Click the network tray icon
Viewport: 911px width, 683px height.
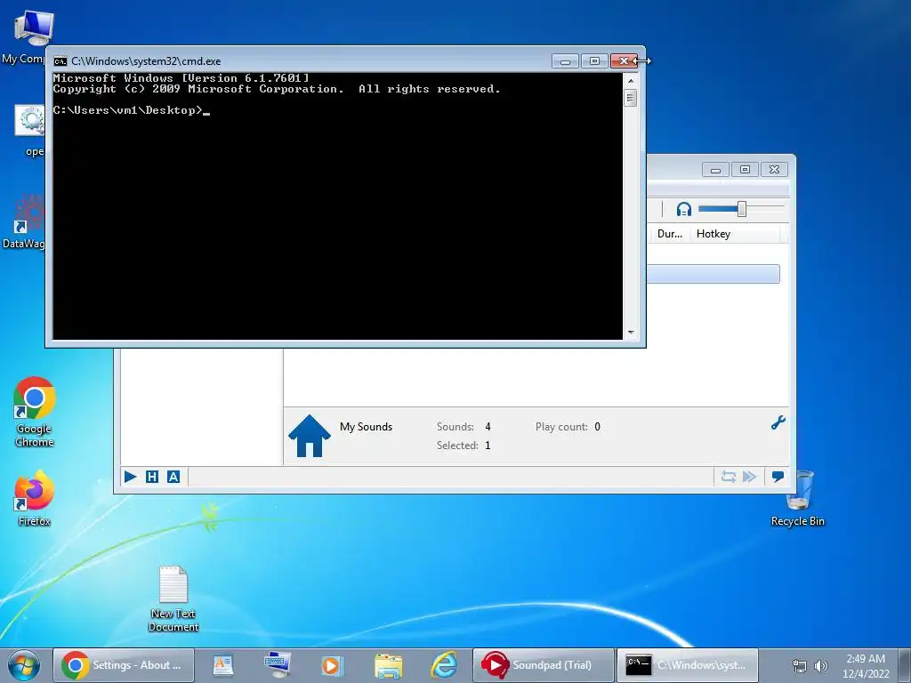tap(800, 666)
